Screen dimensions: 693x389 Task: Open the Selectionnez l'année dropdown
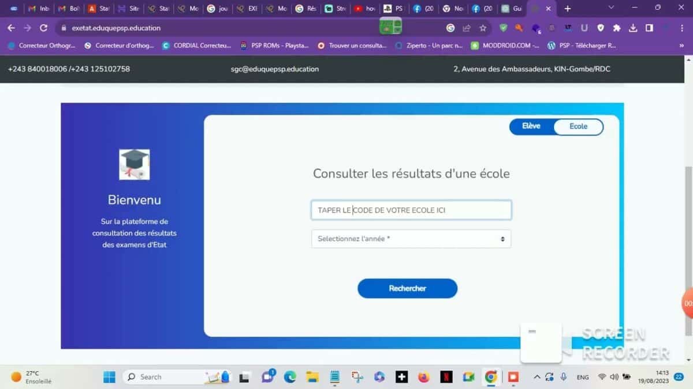tap(411, 238)
